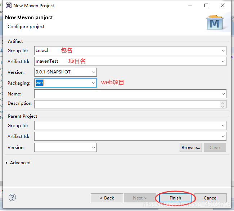Click into the Artifact Id field containing mavenTest
The image size is (234, 211).
point(130,61)
